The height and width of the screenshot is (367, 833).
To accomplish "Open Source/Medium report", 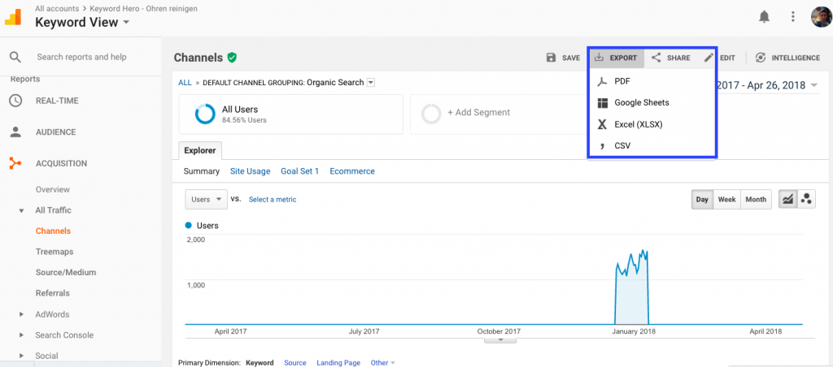I will tap(66, 272).
